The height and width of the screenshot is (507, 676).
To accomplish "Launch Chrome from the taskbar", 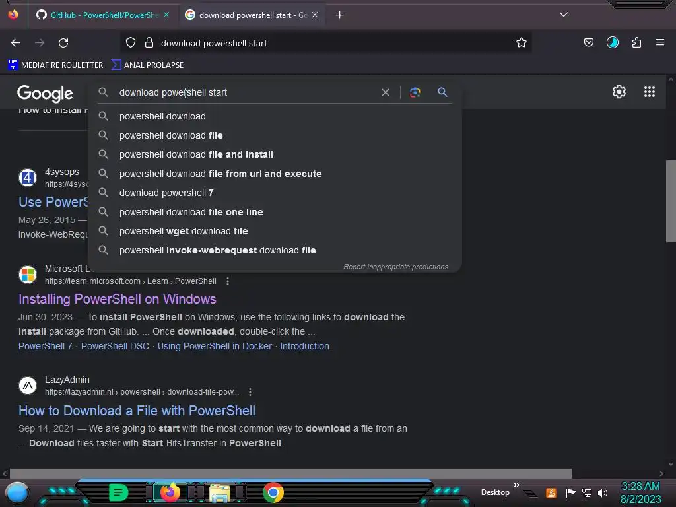I will [273, 492].
